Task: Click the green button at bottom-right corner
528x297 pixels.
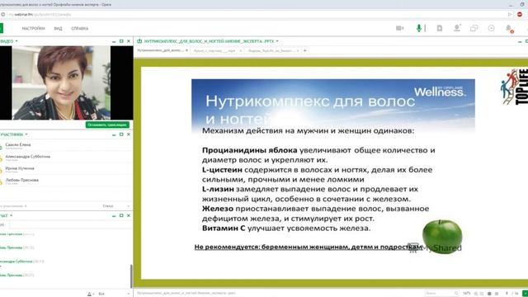Action: coord(525,294)
